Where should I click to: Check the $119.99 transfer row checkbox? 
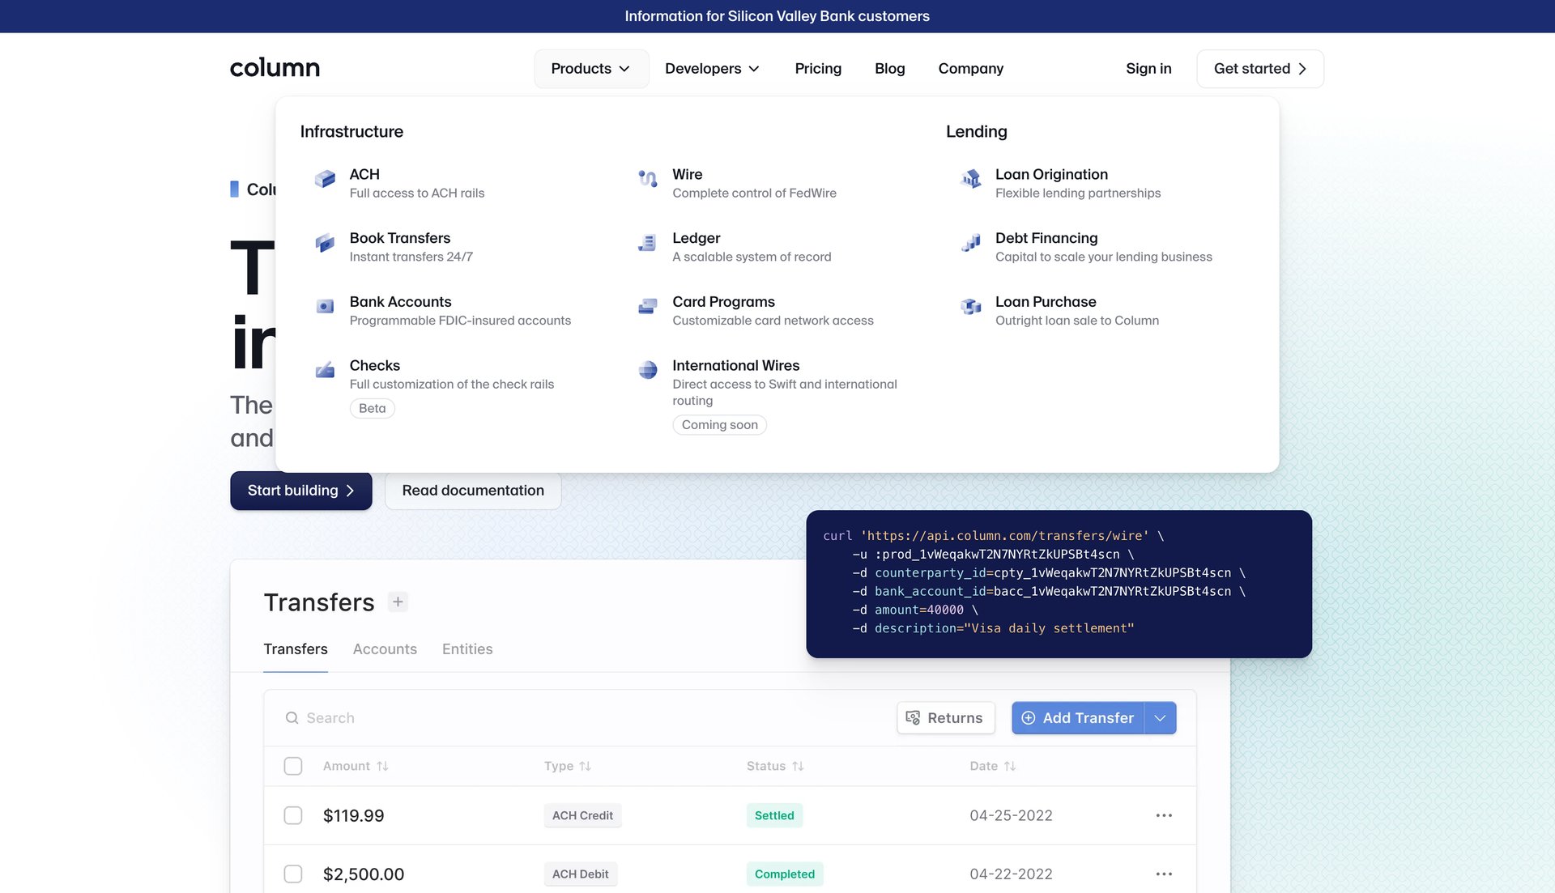[x=292, y=815]
